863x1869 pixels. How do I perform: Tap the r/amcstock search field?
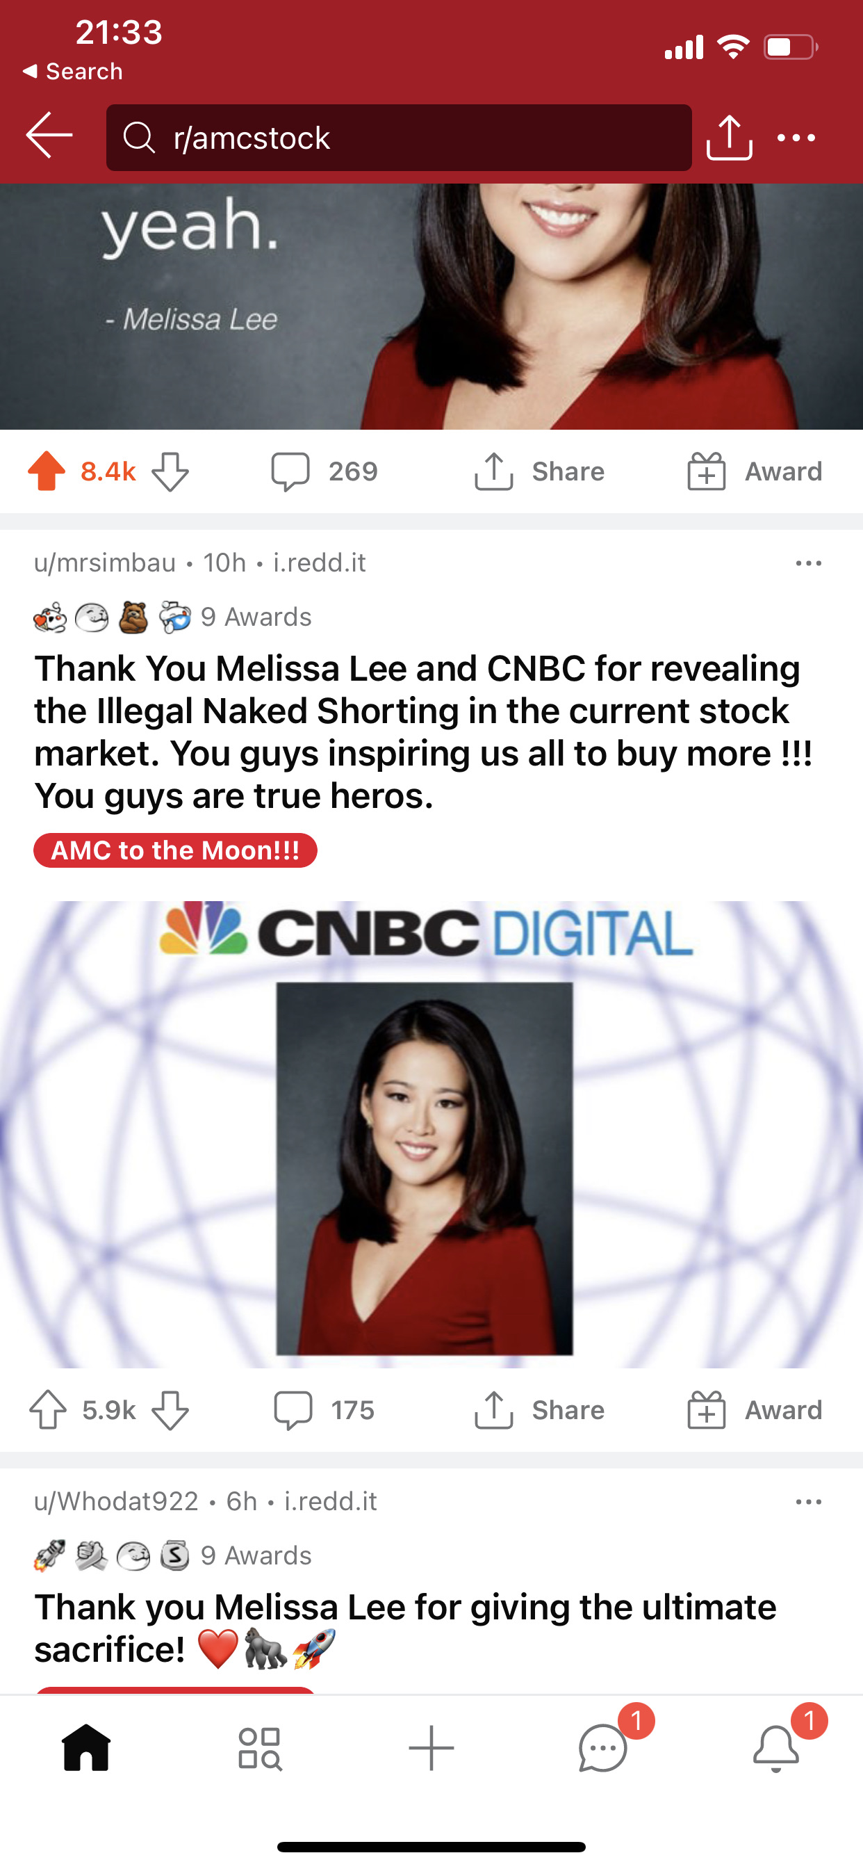399,138
